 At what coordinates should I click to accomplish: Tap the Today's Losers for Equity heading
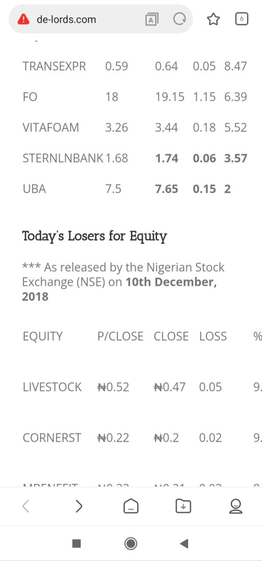(95, 236)
